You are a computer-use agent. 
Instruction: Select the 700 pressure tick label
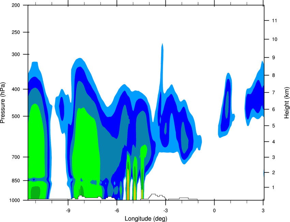[16, 157]
